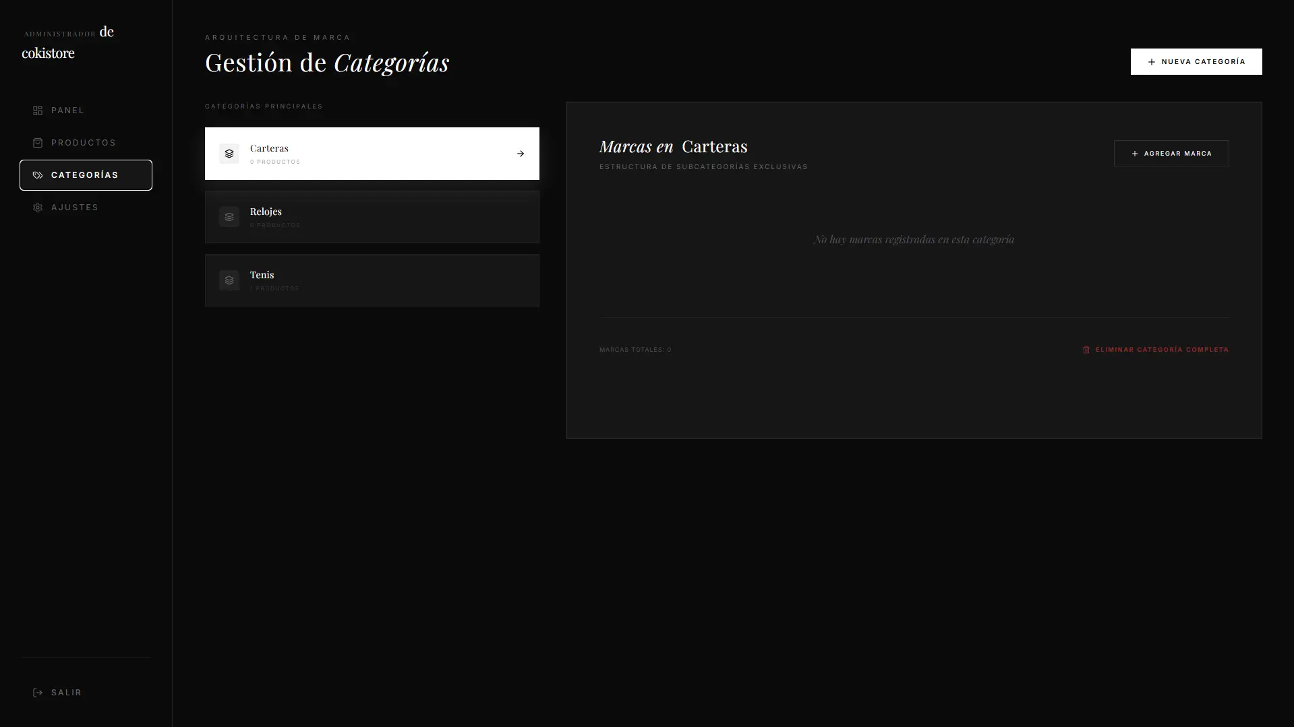Screen dimensions: 1294x727
Task: Click the trash icon beside Eliminar Categoría
Action: (1086, 350)
